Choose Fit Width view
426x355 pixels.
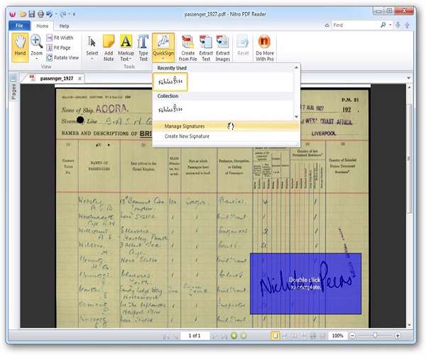tap(60, 38)
